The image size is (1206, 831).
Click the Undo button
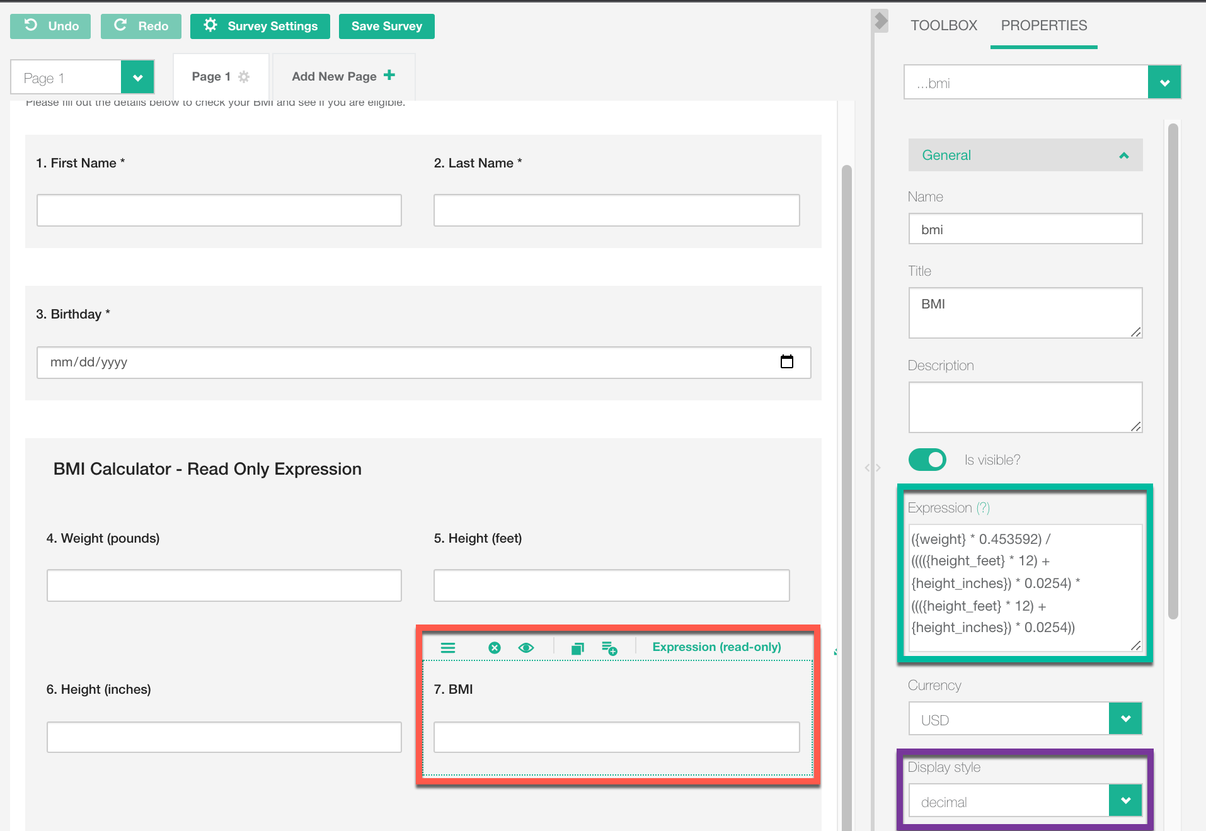click(50, 26)
